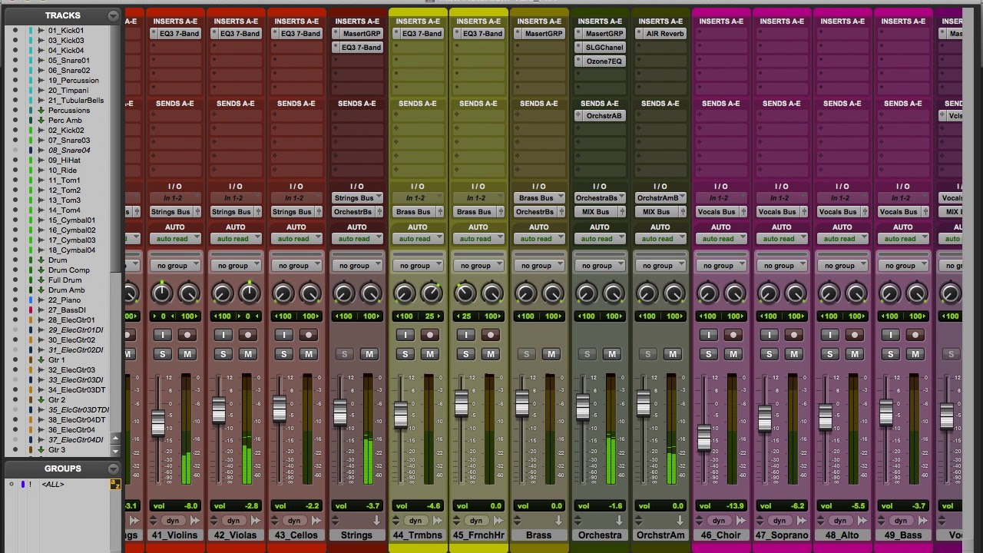983x553 pixels.
Task: Mute the Strings aux track
Action: tap(369, 354)
